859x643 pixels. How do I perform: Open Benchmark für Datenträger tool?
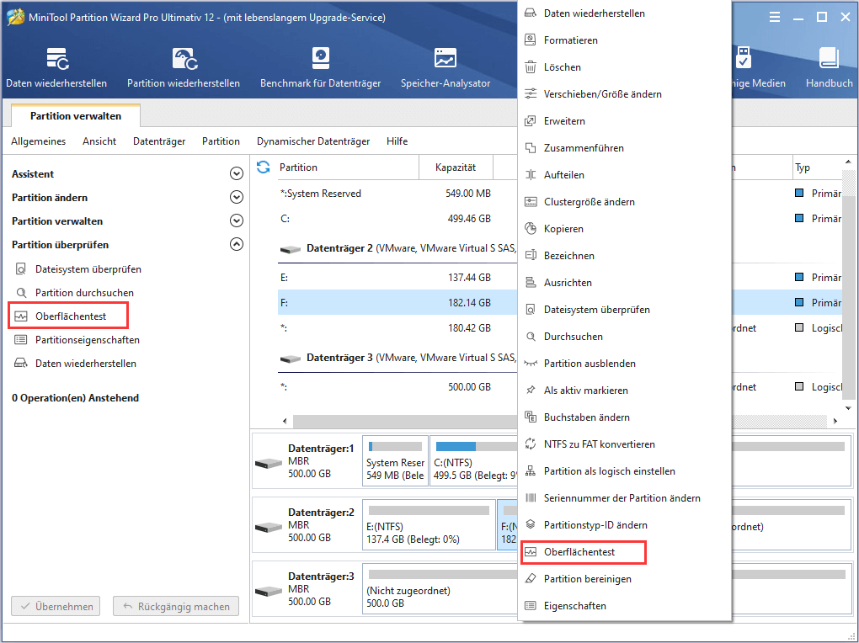pos(321,68)
